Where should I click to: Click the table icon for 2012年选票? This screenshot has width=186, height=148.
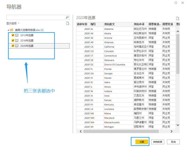(x=17, y=35)
